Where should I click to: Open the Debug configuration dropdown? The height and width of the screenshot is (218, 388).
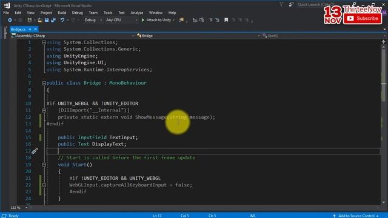(93, 20)
